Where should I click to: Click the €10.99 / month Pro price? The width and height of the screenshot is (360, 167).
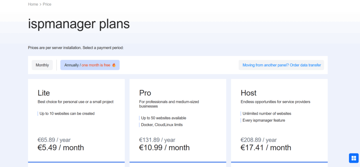click(x=164, y=148)
